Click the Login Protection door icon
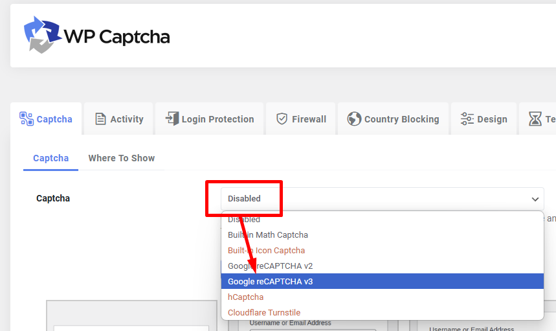Screen dimensions: 556x331 (x=172, y=119)
